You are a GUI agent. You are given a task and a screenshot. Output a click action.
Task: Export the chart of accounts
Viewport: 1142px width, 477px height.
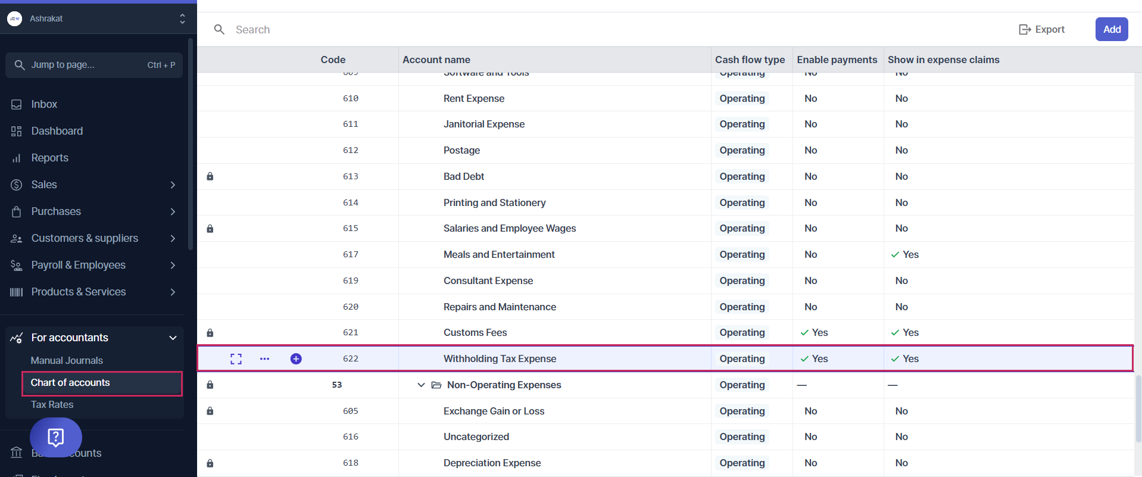click(1041, 29)
